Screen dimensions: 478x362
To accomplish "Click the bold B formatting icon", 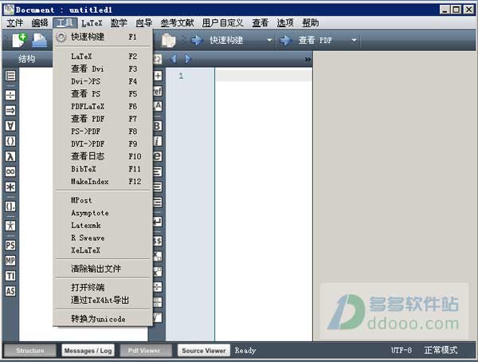I will [157, 126].
